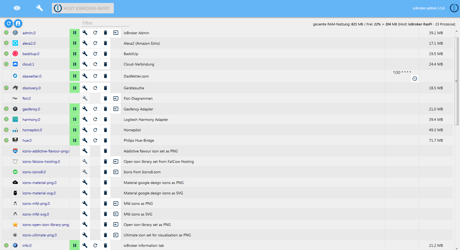This screenshot has width=460, height=250.
Task: Configure alexa2.0 via wrench icon
Action: (85, 43)
